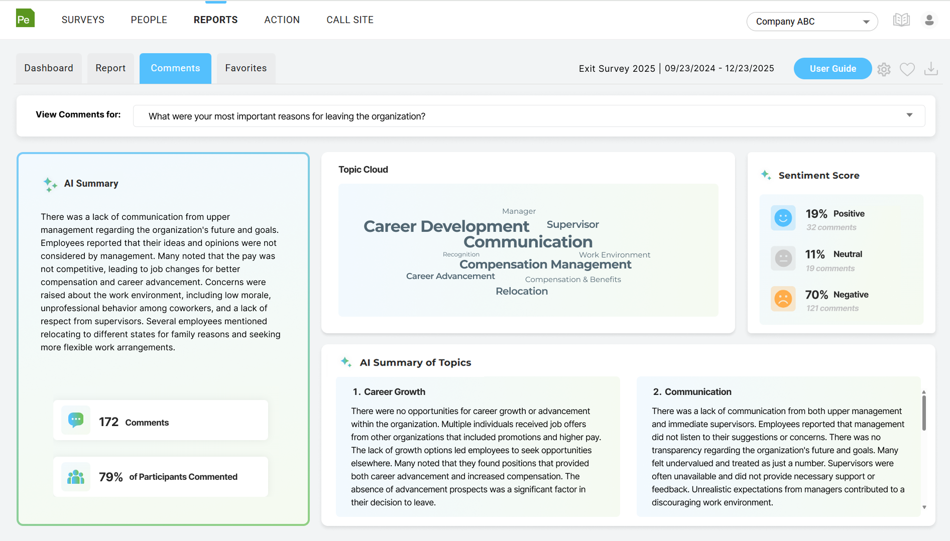Viewport: 950px width, 541px height.
Task: Open the SURVEYS menu
Action: click(83, 20)
